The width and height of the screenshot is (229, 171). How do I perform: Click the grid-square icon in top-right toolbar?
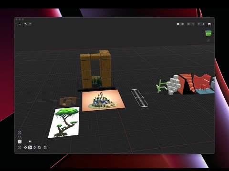[188, 24]
